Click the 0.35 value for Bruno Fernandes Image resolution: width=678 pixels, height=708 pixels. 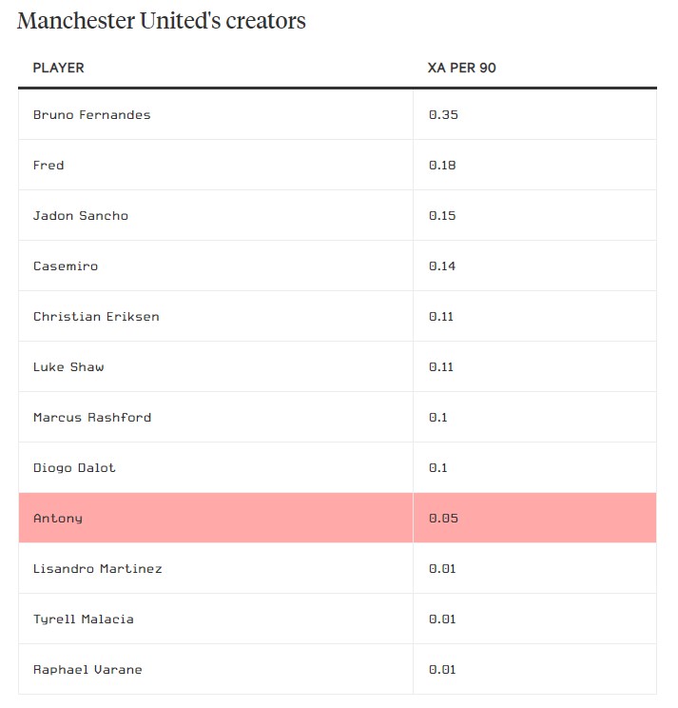(x=443, y=115)
